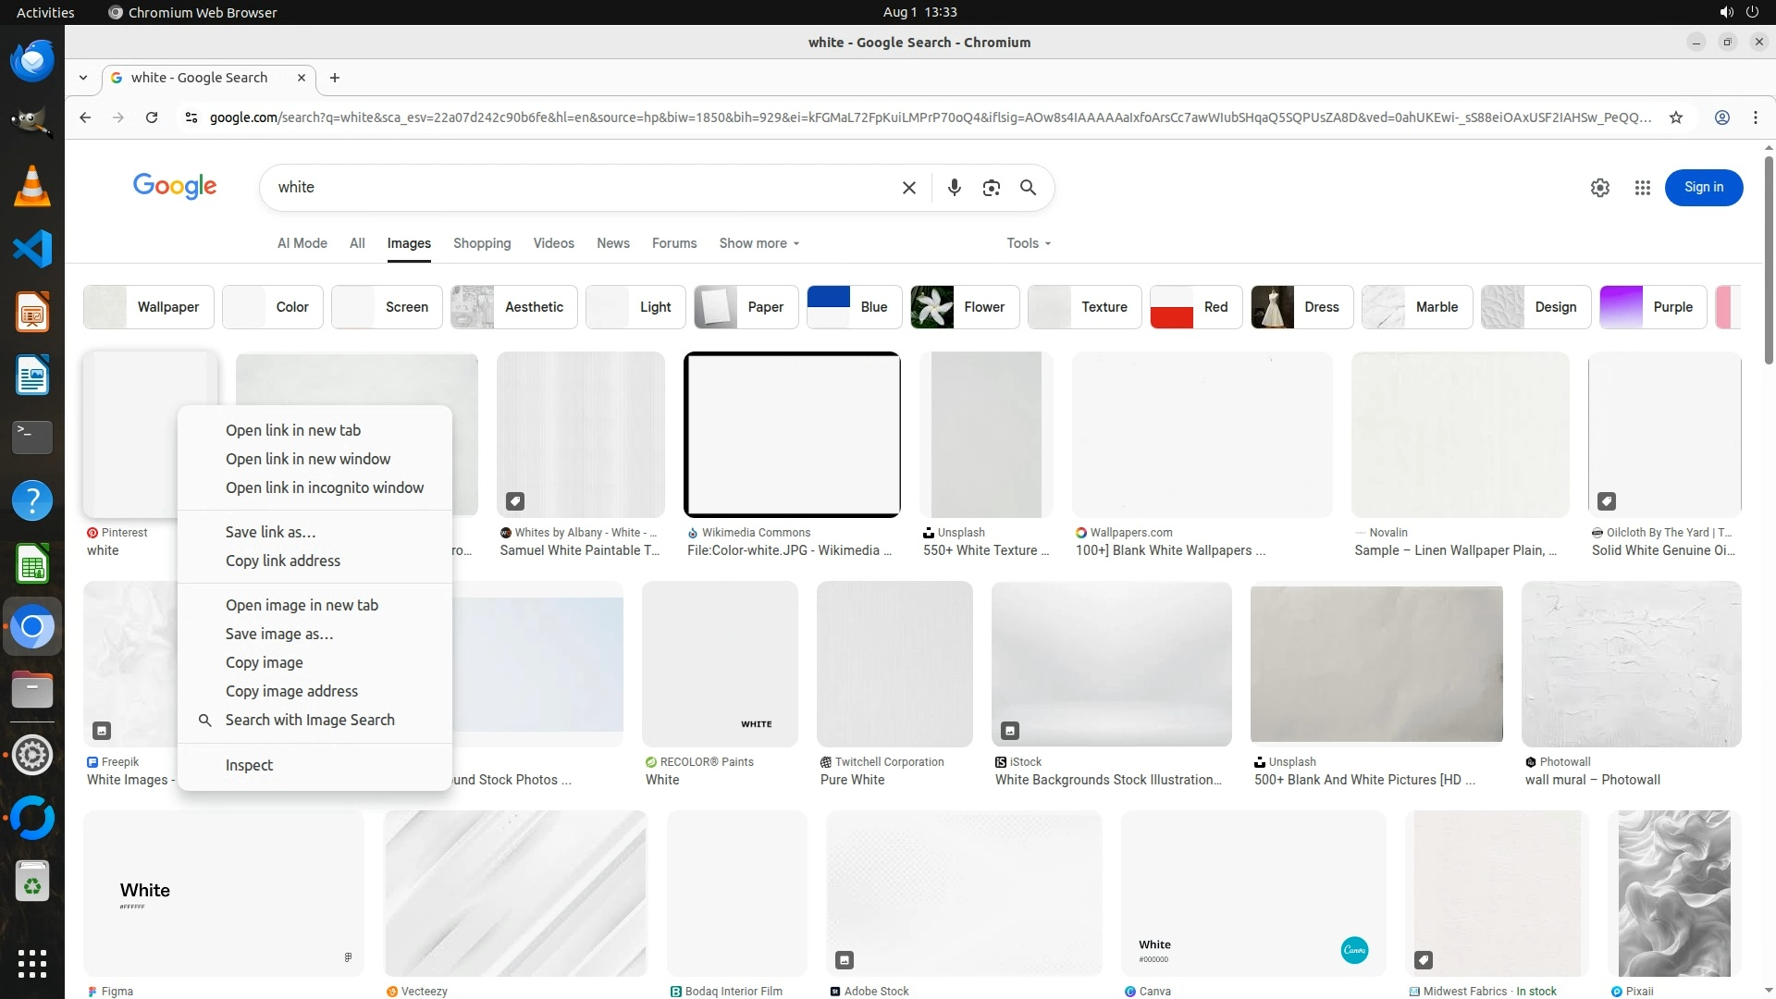Viewport: 1776px width, 999px height.
Task: Clear the search box with X icon
Action: tap(908, 188)
